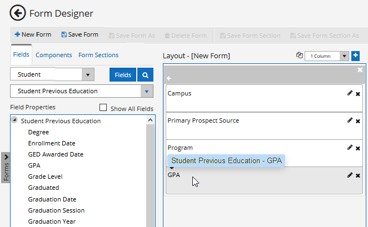Close the layout section with white X
368x227 pixels.
point(360,70)
